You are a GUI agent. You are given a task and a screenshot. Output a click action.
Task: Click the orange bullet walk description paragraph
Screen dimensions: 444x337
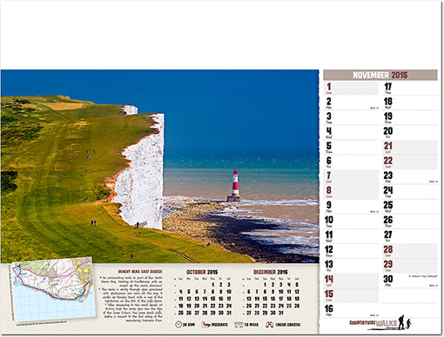(131, 313)
